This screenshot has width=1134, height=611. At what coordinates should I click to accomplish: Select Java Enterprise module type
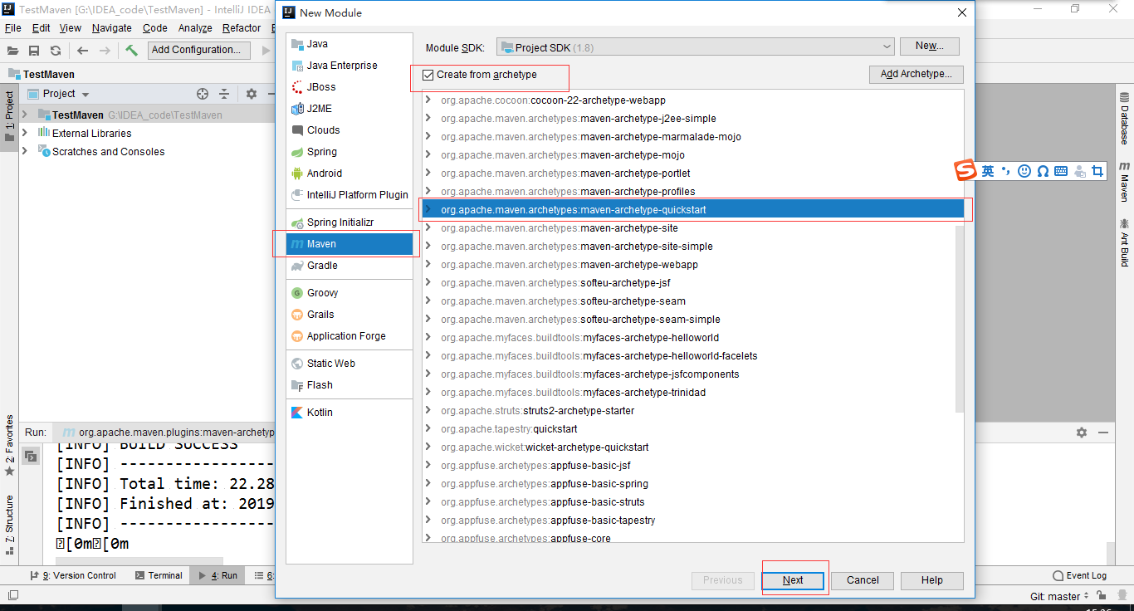coord(349,66)
